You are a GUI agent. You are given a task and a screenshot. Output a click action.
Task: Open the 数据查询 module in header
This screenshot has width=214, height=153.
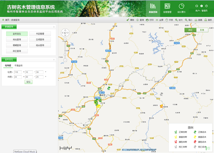pyautogui.click(x=153, y=9)
